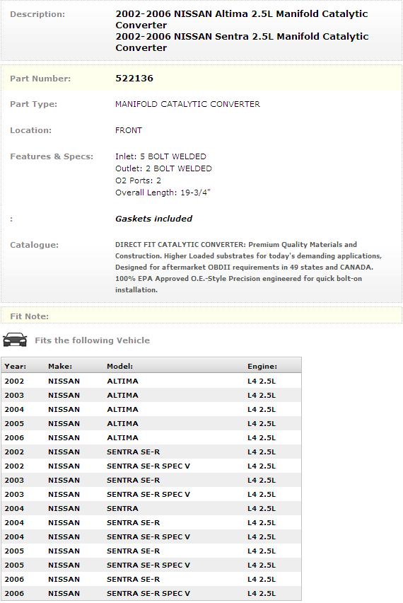403x603 pixels.
Task: Click SENTRA SE-R in the 2004 row
Action: (x=134, y=522)
